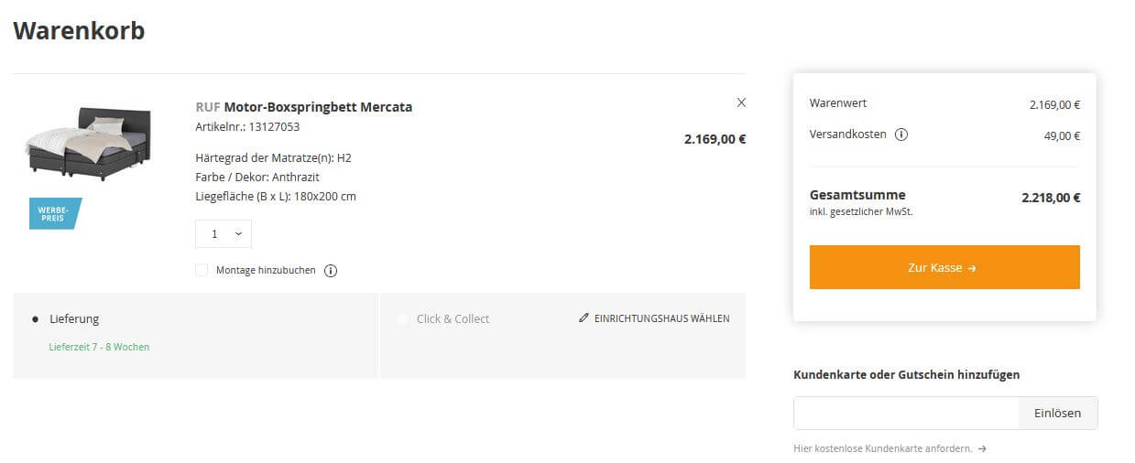Click the arrow icon after Kundenkarte anfordern
This screenshot has height=463, width=1135.
click(982, 449)
